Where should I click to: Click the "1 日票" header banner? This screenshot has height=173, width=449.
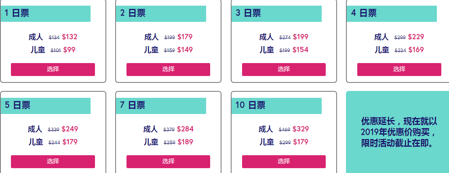pos(45,13)
